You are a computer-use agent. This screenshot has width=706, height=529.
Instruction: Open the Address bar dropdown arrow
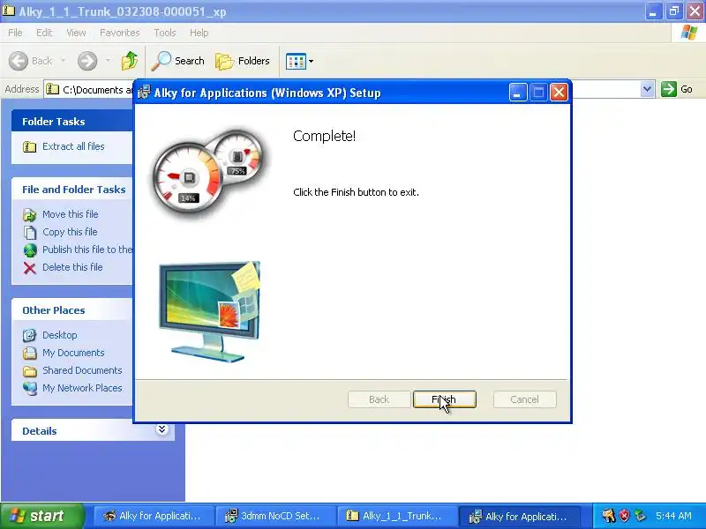pyautogui.click(x=647, y=89)
